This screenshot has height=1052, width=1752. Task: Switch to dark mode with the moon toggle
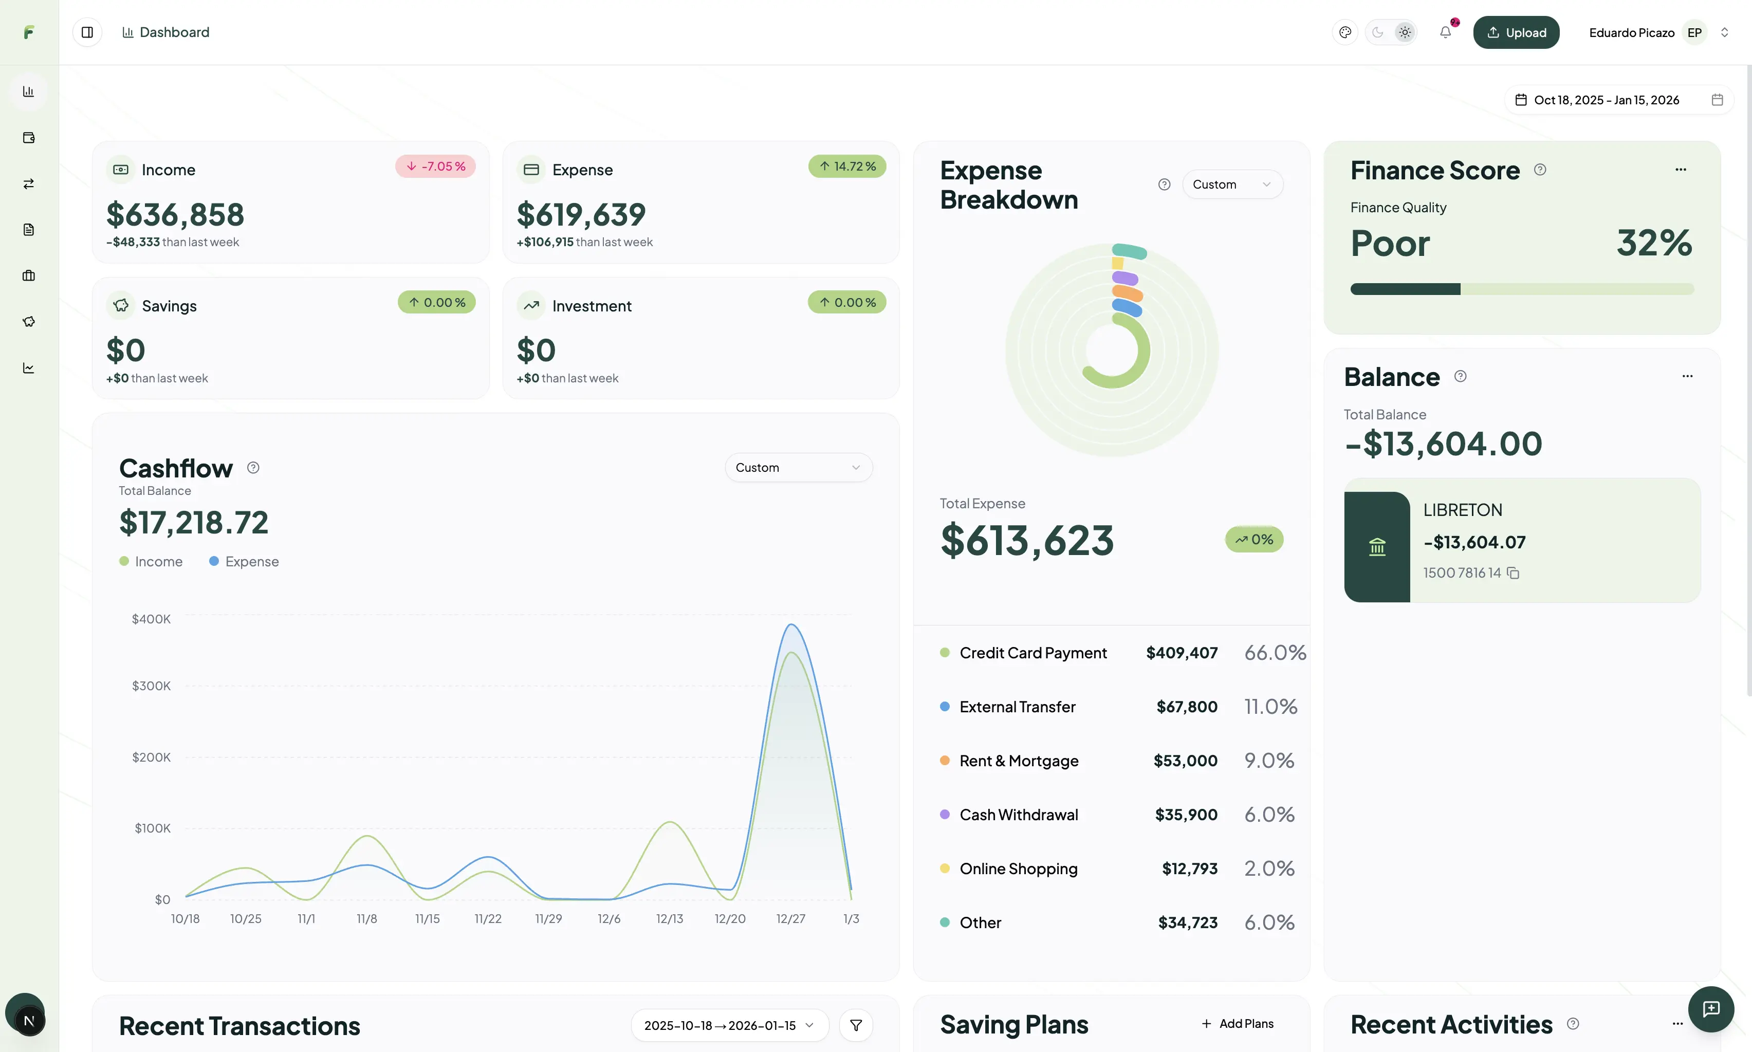(1377, 32)
